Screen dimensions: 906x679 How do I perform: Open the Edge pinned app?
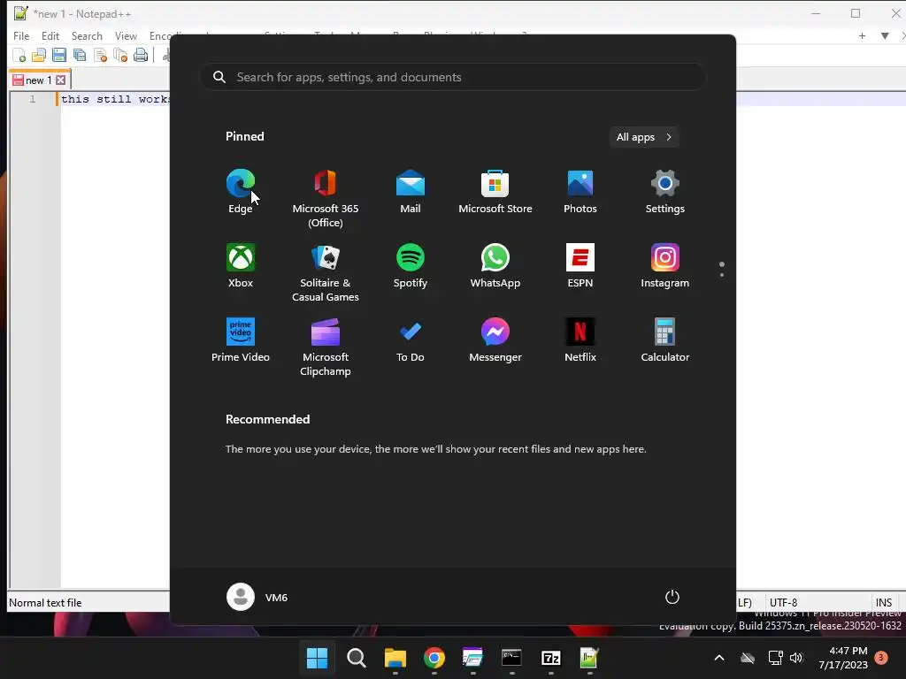click(x=241, y=192)
